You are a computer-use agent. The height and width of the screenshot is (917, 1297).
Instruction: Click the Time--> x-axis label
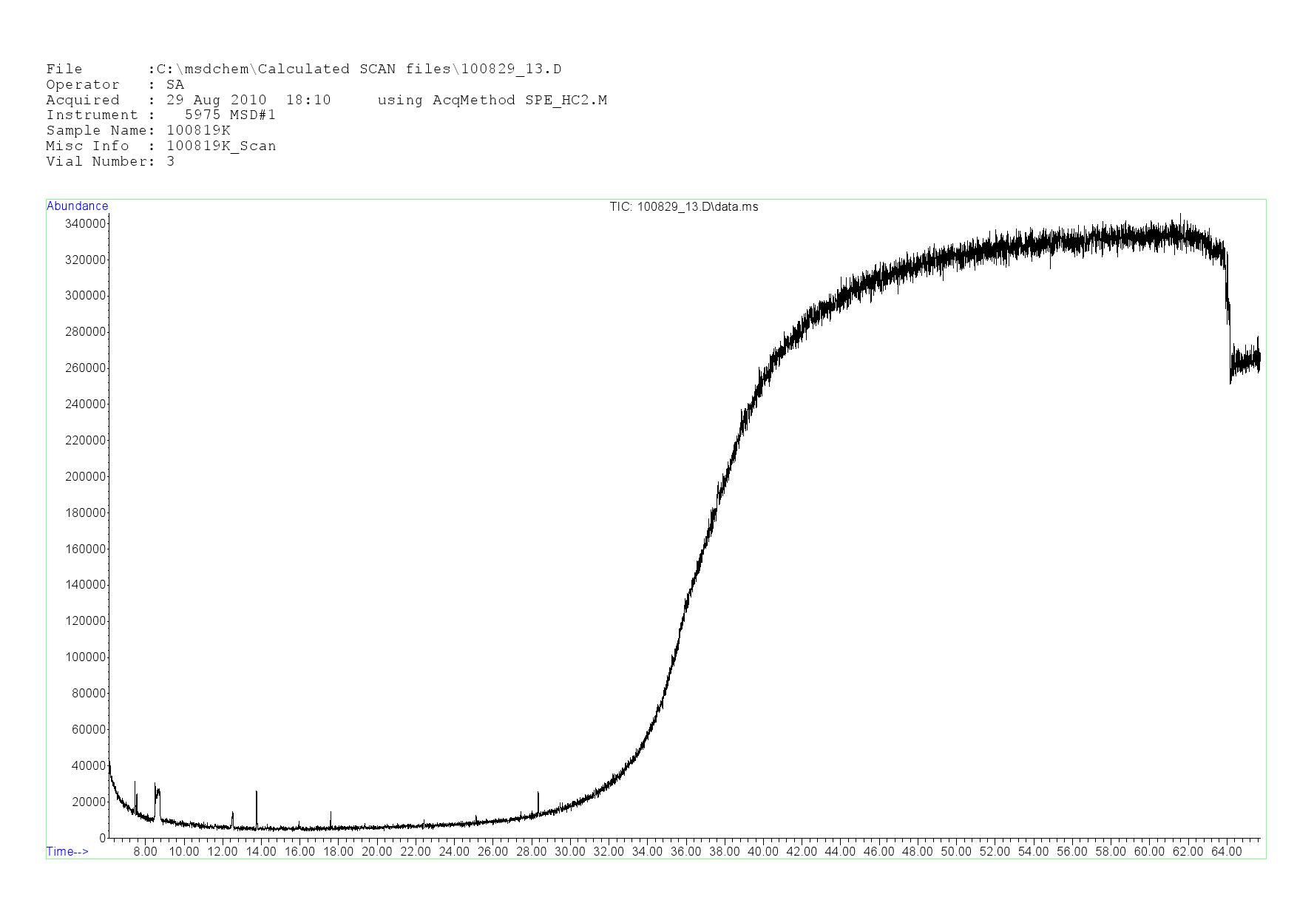point(67,851)
